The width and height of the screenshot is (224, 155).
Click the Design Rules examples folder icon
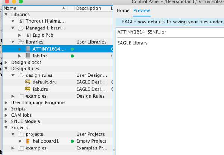click(21, 96)
